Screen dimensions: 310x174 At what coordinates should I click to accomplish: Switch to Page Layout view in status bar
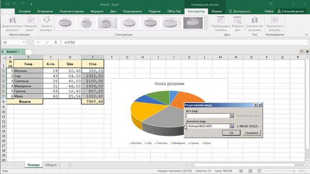tap(250, 171)
